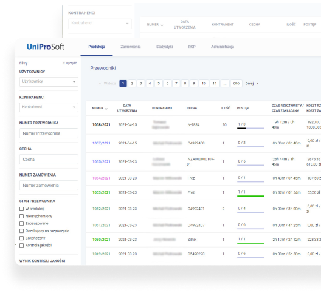This screenshot has width=321, height=293.
Task: Clear filters with the Wyczyść x icon
Action: pyautogui.click(x=64, y=63)
